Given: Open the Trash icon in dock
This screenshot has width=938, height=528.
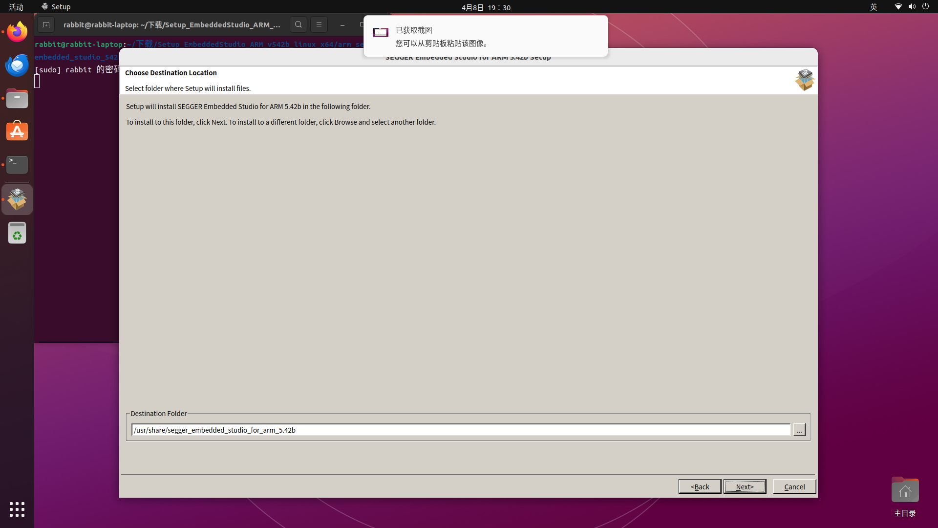Looking at the screenshot, I should pos(17,233).
